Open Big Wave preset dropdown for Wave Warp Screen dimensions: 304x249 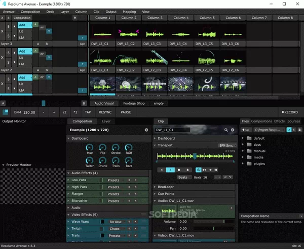(x=117, y=222)
